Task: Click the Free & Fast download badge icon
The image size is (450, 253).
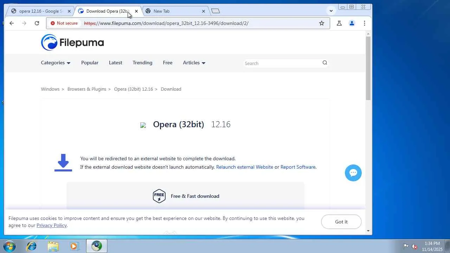Action: [159, 196]
